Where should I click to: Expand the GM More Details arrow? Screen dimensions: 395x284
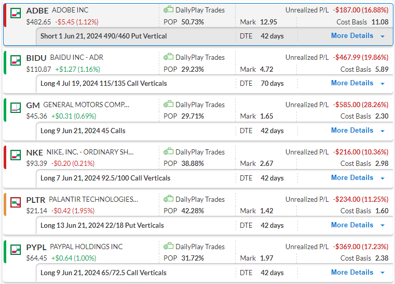383,131
